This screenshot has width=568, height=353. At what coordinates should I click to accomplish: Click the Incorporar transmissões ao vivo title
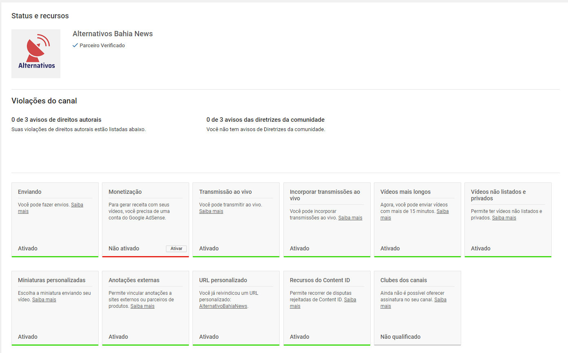point(325,195)
